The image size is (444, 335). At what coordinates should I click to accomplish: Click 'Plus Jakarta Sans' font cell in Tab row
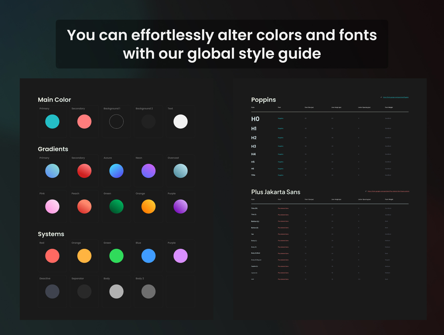click(283, 234)
